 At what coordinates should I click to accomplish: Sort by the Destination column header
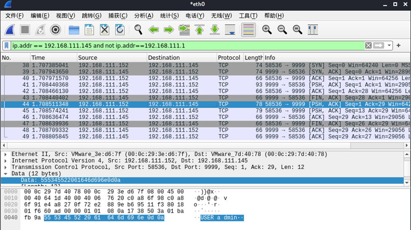coord(182,58)
